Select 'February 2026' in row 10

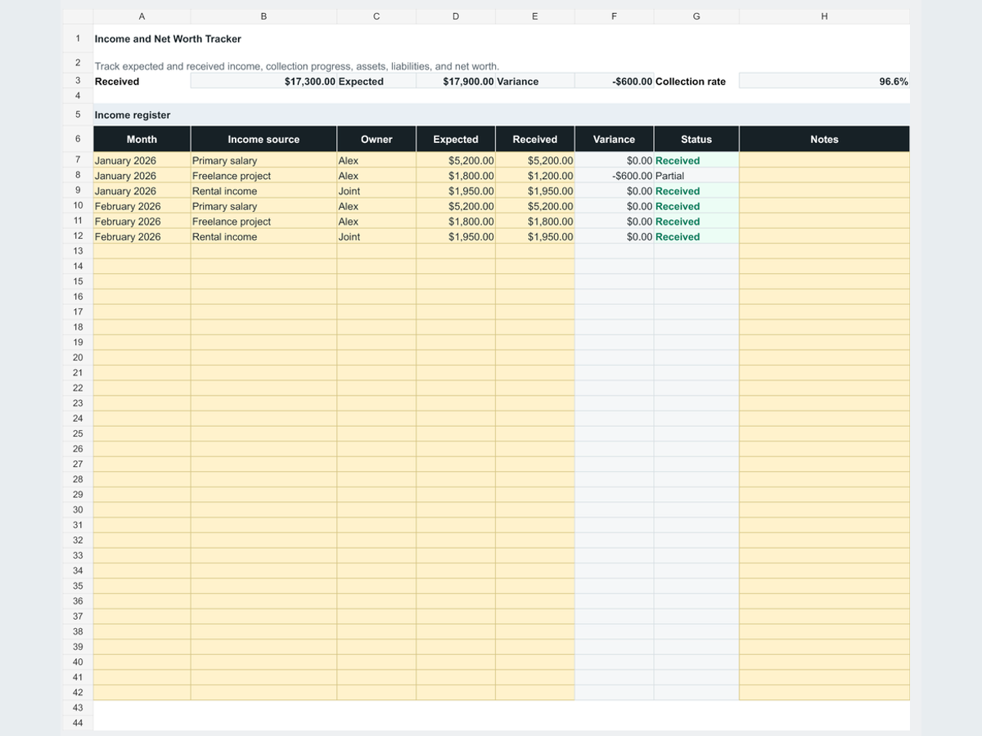(x=142, y=206)
